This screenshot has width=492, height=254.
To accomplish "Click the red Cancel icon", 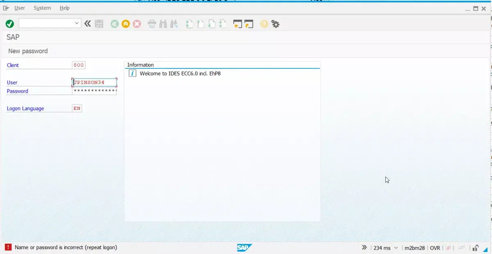I will [x=137, y=24].
